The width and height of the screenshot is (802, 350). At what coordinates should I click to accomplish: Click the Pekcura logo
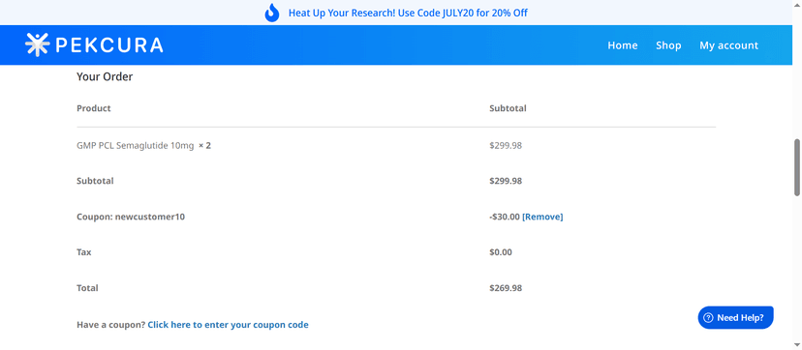(94, 44)
